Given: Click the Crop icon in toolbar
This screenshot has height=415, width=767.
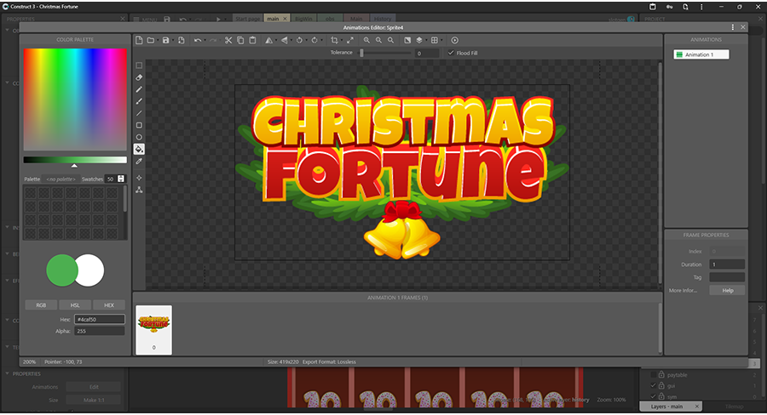Looking at the screenshot, I should coord(334,40).
